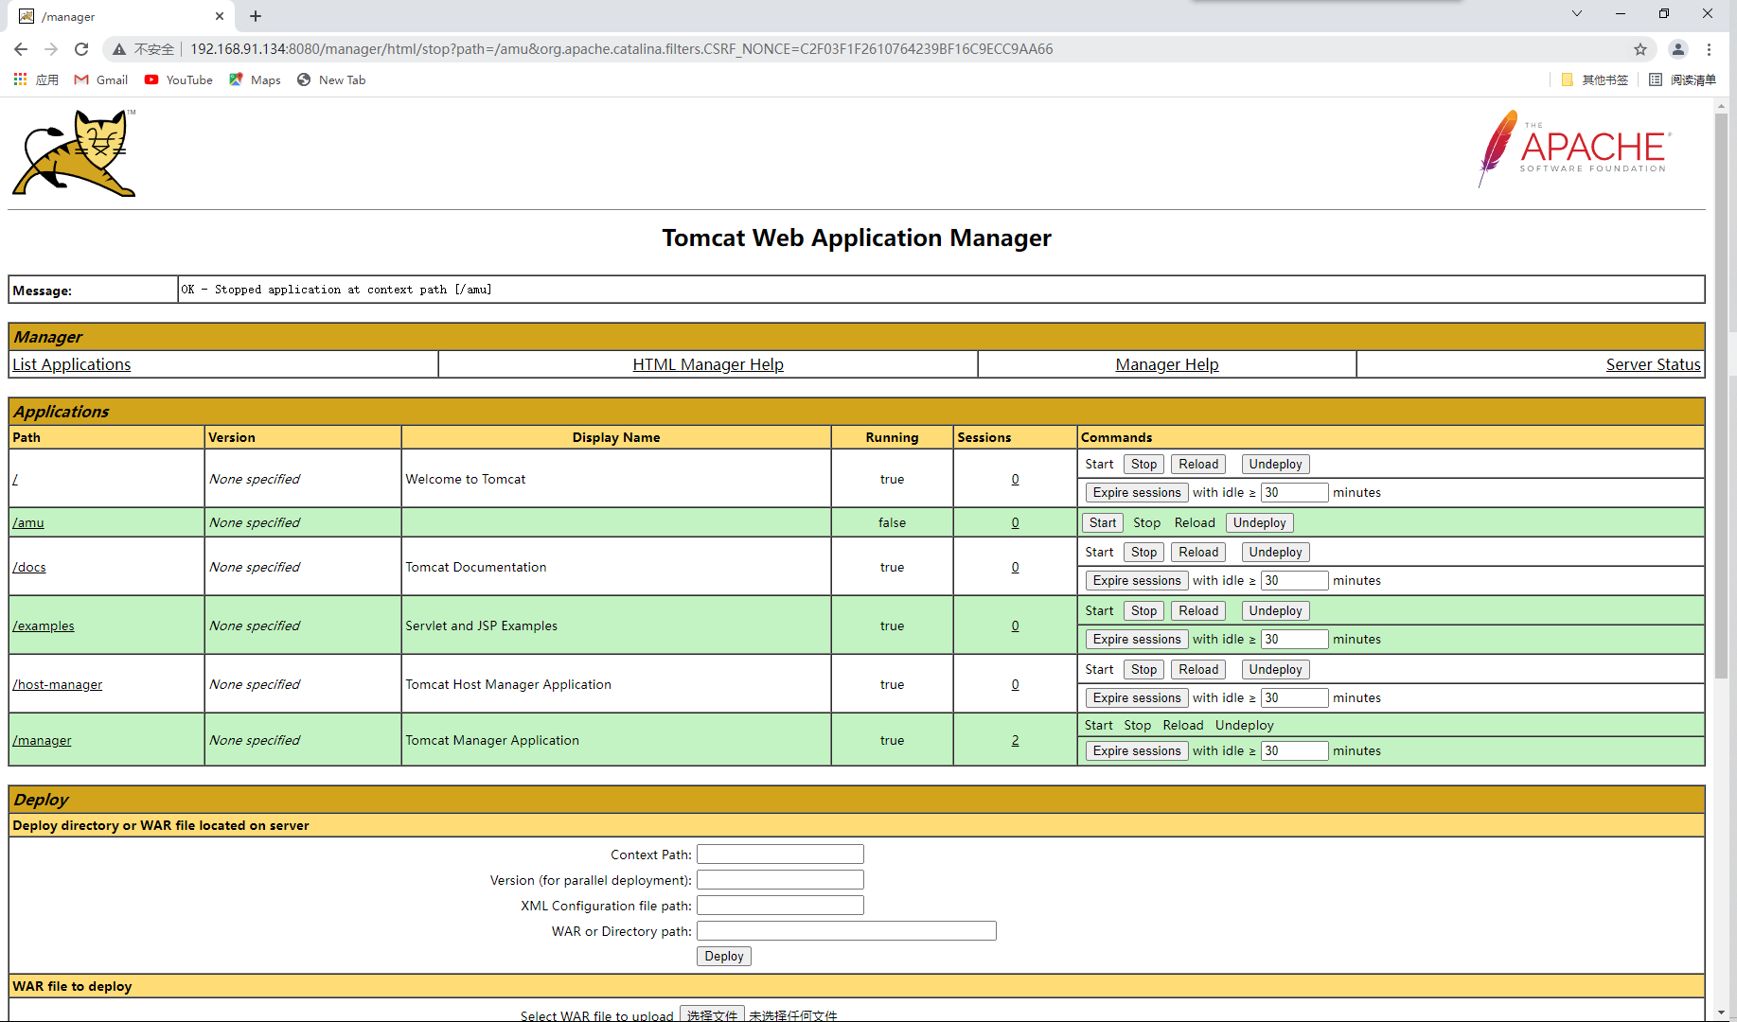Open Manager Help link
Screen dimensions: 1737x1022
pos(1167,364)
